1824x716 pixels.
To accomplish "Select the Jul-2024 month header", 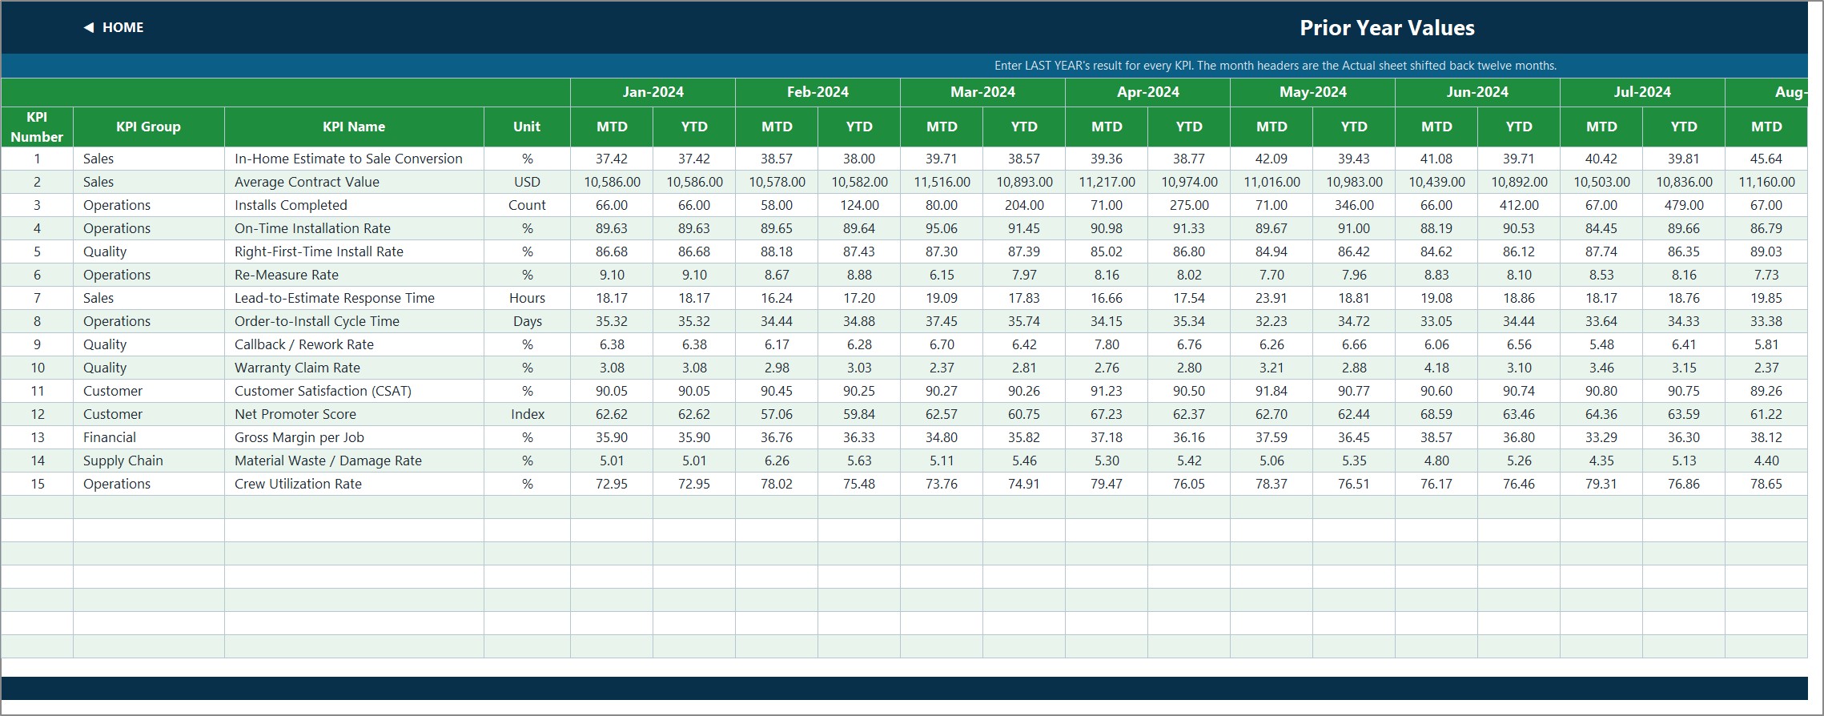I will [x=1642, y=92].
